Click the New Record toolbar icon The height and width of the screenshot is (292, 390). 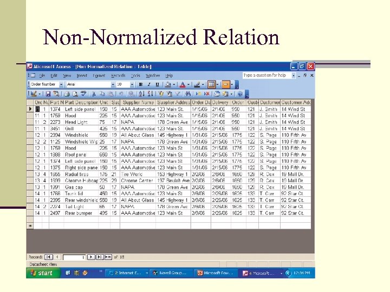[x=198, y=94]
